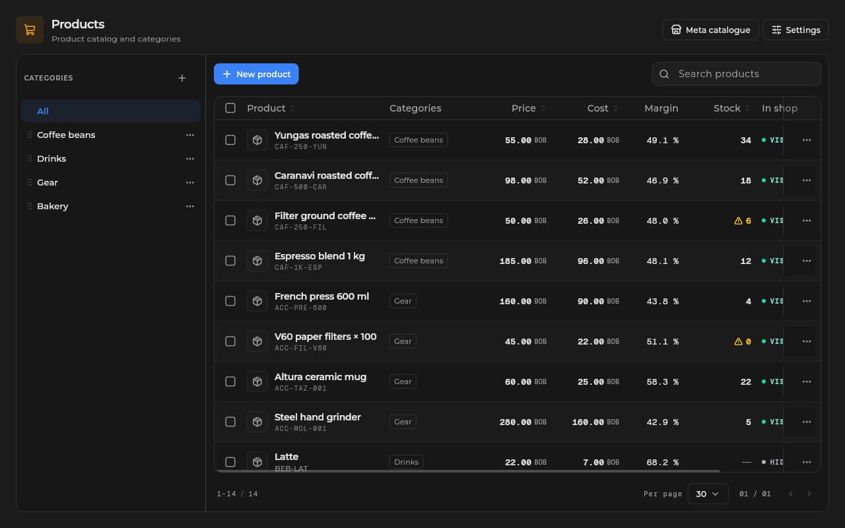Click low stock warning on Filter ground coffee
Image resolution: width=845 pixels, height=528 pixels.
pos(738,220)
